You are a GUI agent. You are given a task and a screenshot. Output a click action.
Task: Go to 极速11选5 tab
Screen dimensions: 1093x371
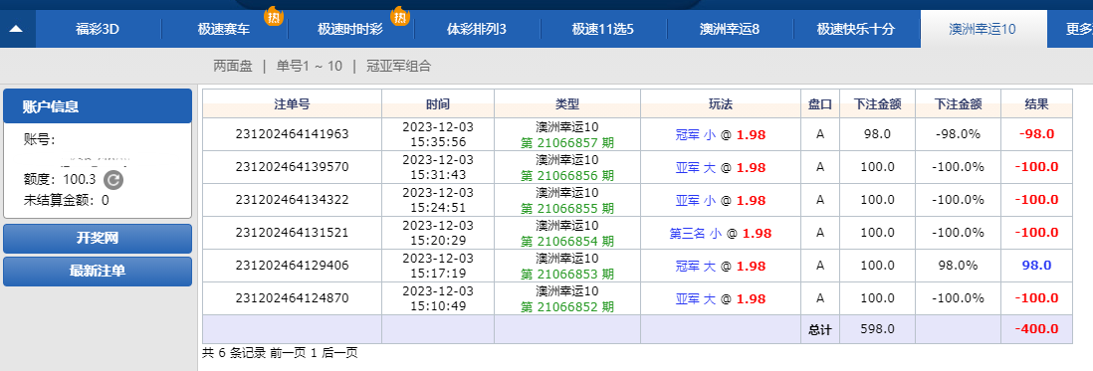point(603,29)
